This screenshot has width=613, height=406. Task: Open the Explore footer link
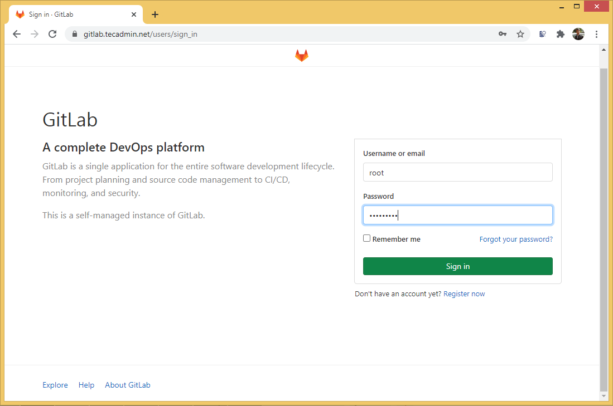(55, 385)
